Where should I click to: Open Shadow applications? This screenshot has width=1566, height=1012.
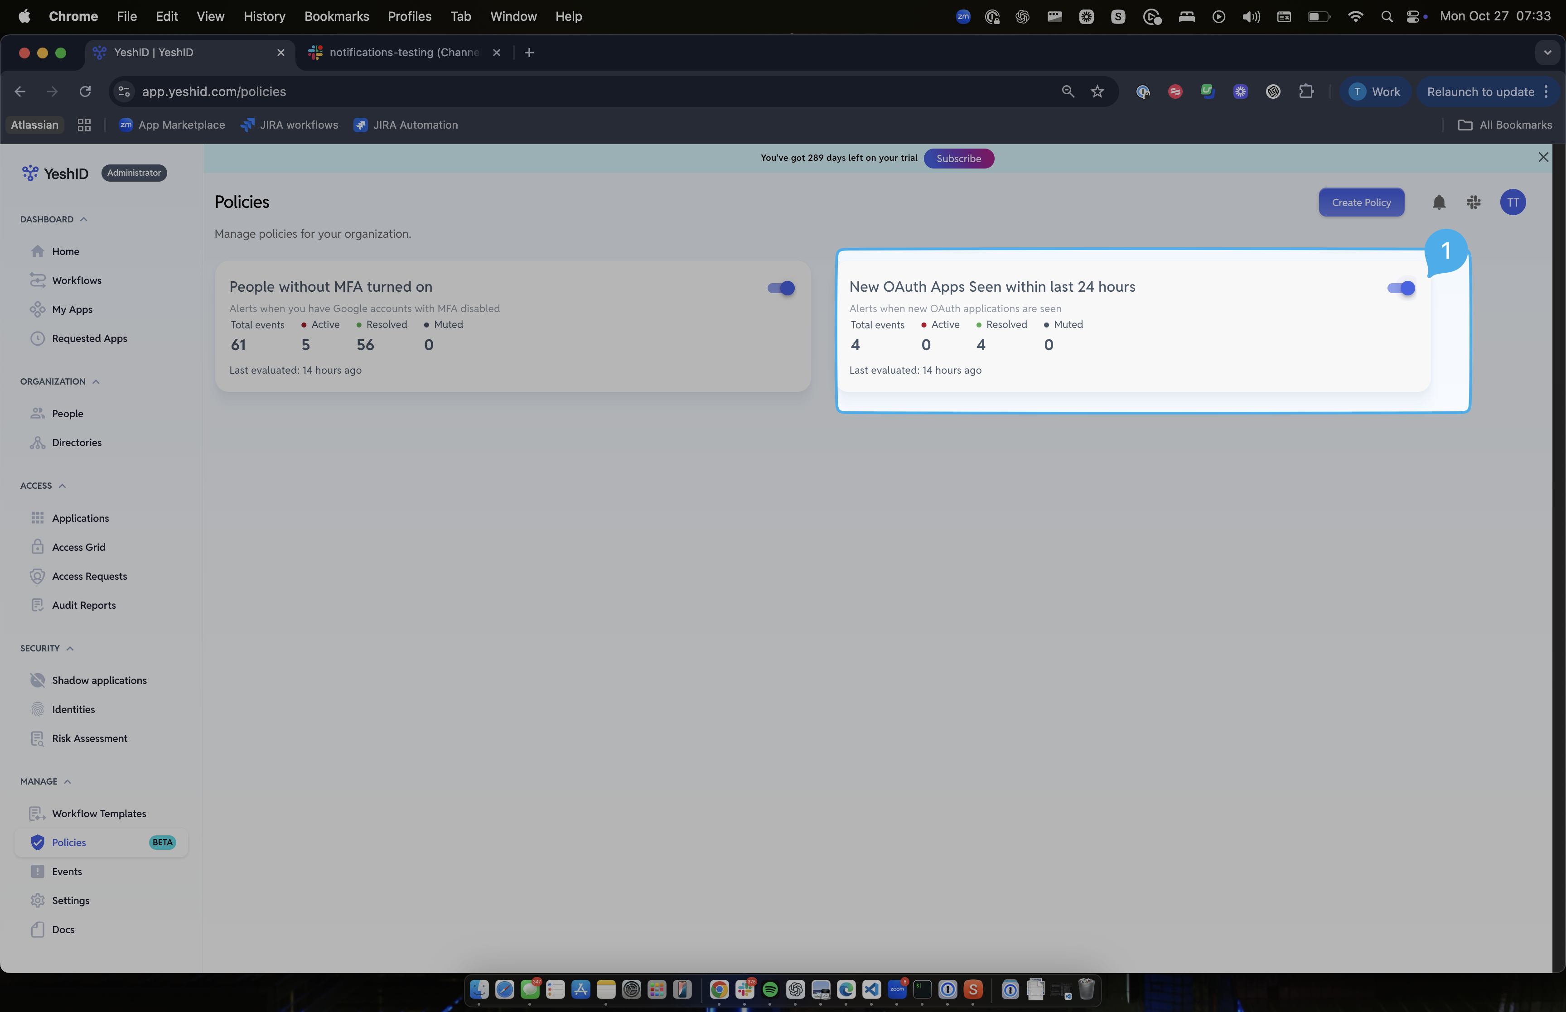click(x=99, y=681)
